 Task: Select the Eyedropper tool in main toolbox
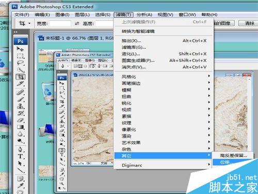point(20,186)
